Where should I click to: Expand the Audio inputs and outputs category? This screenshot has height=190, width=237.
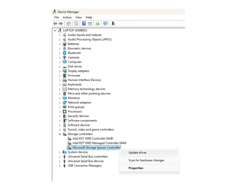point(60,35)
